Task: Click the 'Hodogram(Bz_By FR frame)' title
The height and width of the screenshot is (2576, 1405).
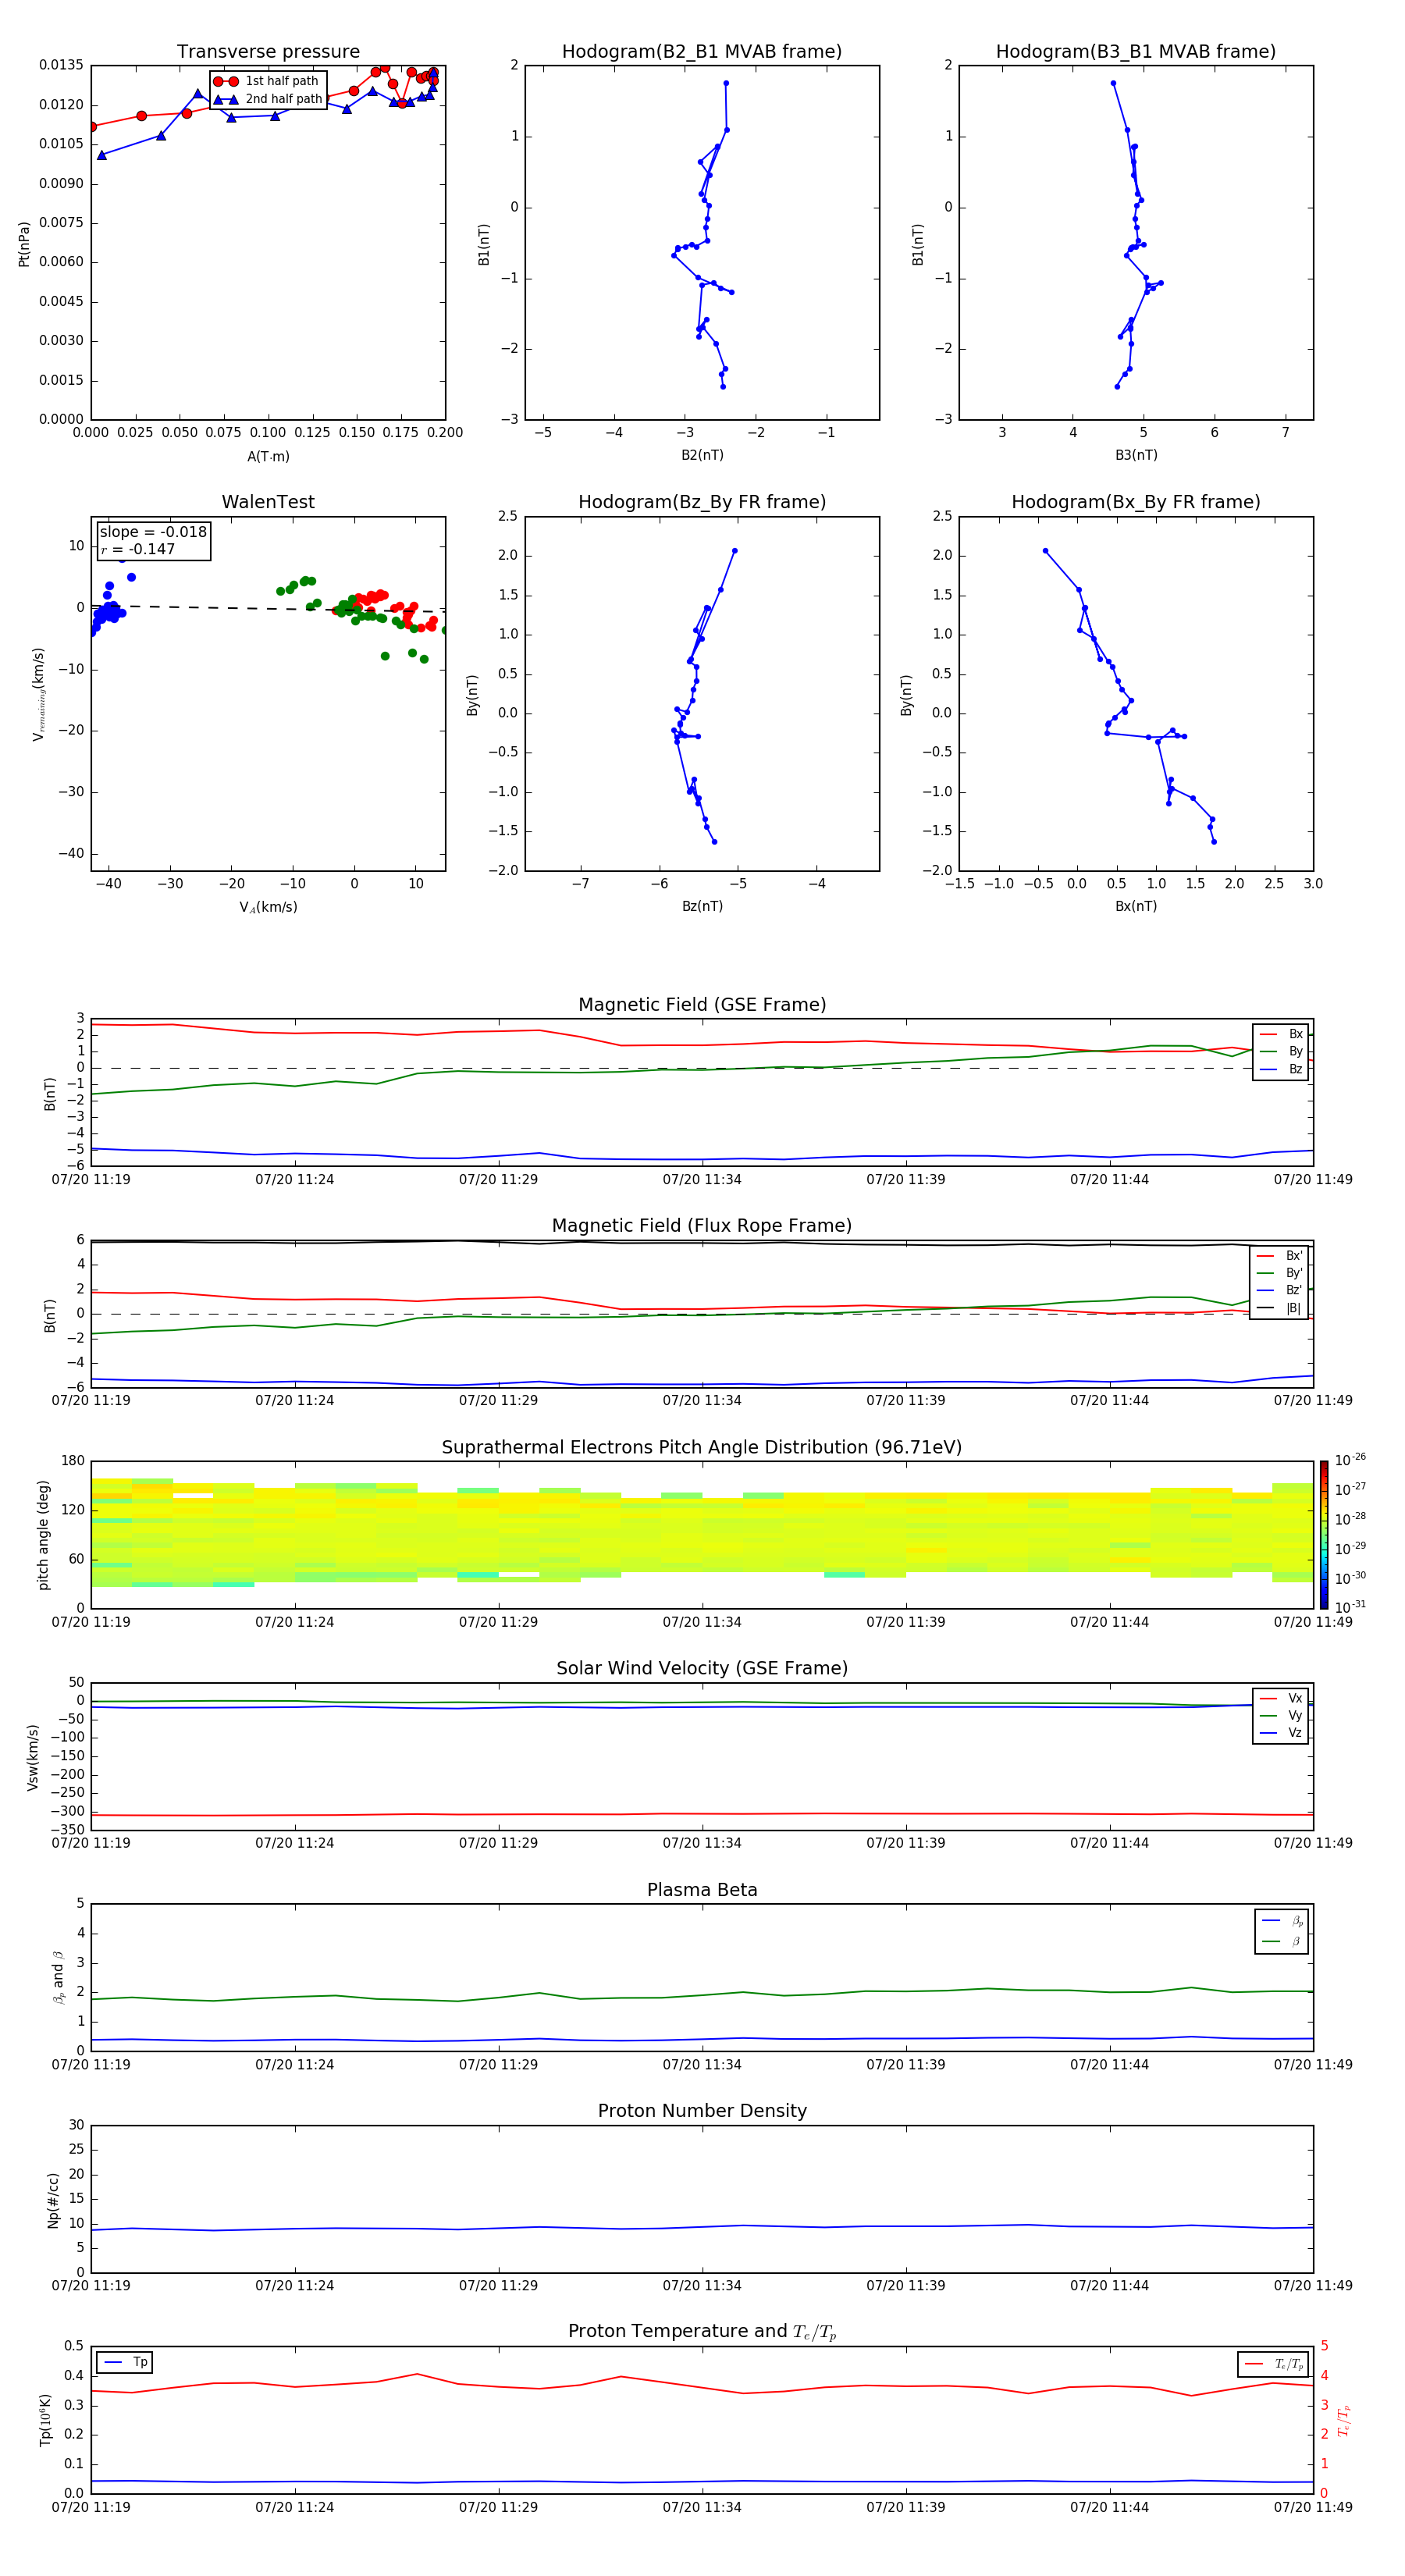Action: click(702, 502)
